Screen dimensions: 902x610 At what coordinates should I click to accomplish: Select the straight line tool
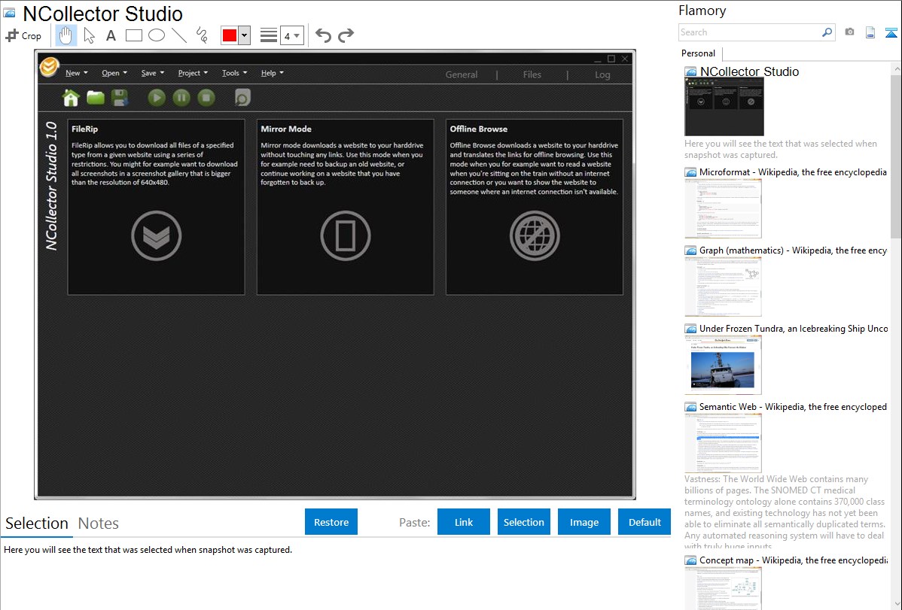178,35
